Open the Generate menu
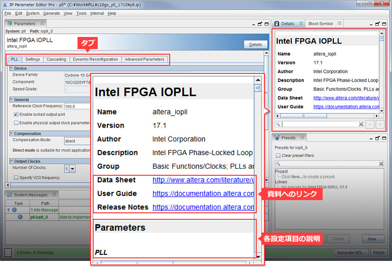Image resolution: width=392 pixels, height=267 pixels. point(52,13)
